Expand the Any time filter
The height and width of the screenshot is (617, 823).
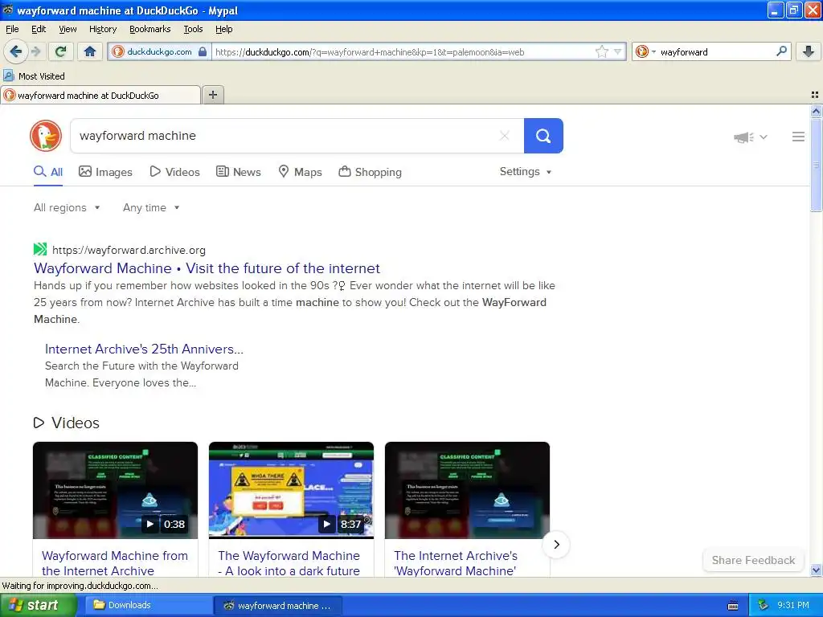point(151,208)
